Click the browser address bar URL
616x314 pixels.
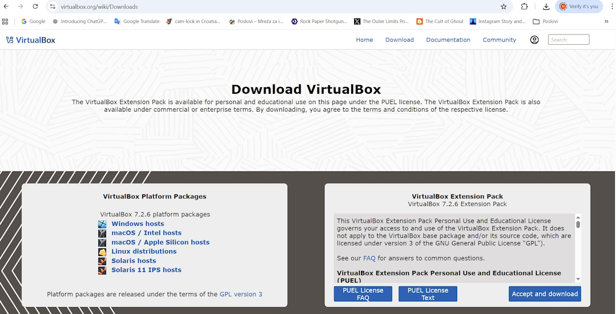(99, 7)
